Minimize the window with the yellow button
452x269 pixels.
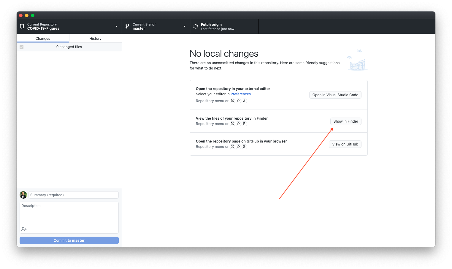27,15
